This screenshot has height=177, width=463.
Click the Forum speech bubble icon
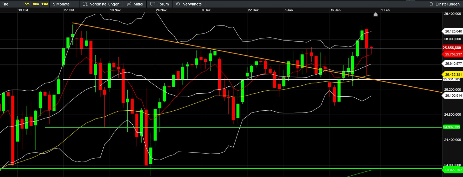click(153, 4)
